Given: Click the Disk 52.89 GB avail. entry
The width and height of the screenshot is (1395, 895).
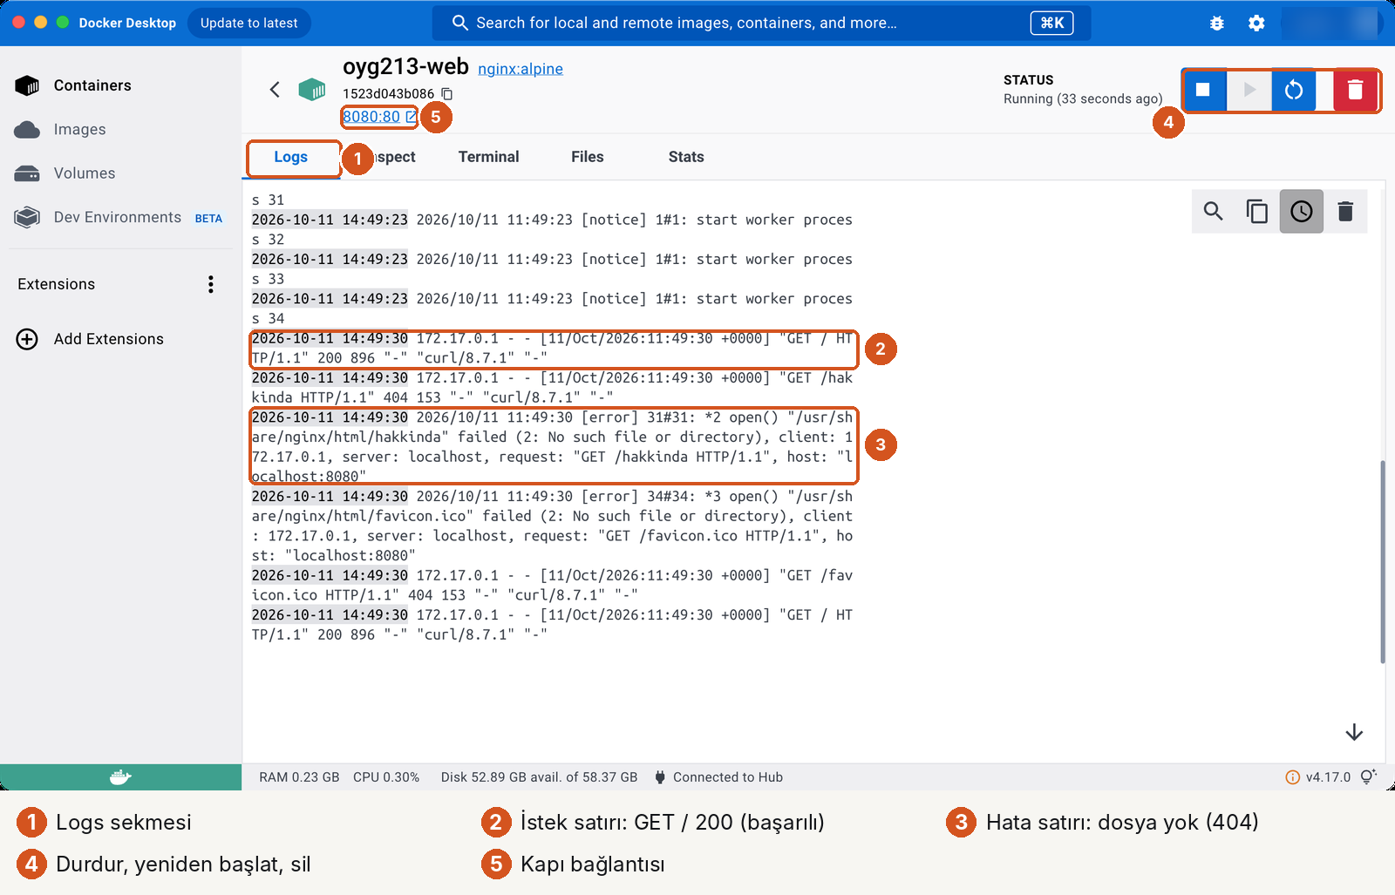Looking at the screenshot, I should (539, 777).
